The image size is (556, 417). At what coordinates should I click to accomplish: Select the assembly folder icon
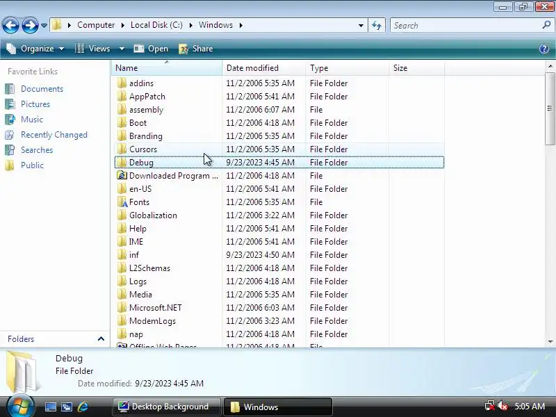[122, 109]
